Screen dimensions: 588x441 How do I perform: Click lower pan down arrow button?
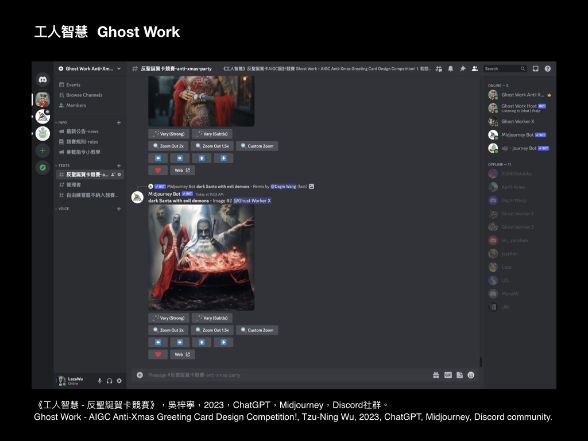(x=223, y=342)
